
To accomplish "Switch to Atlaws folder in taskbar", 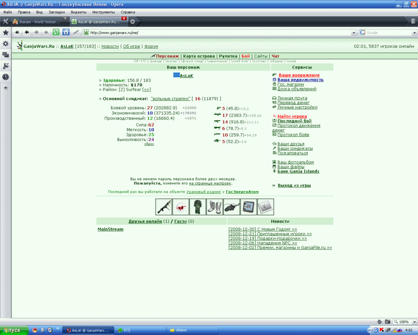I will point(193,330).
